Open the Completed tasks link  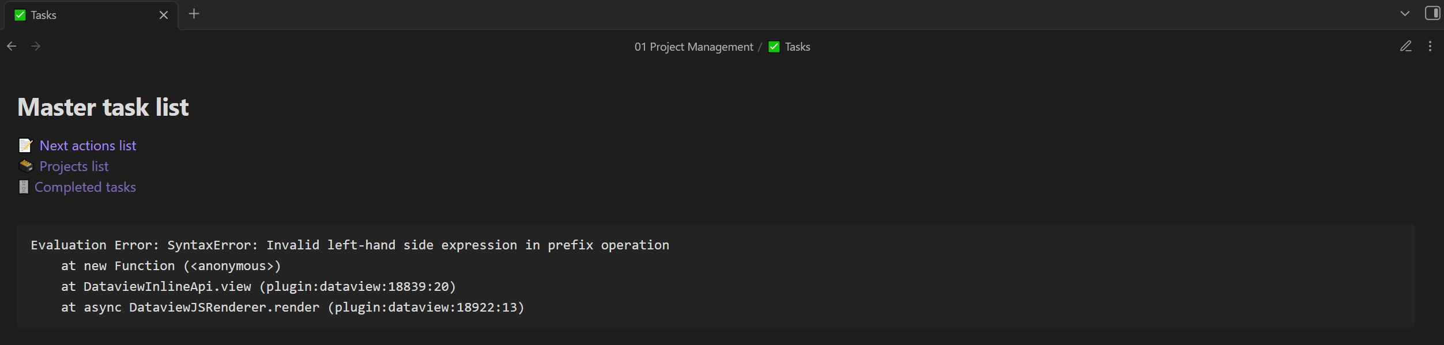(85, 187)
